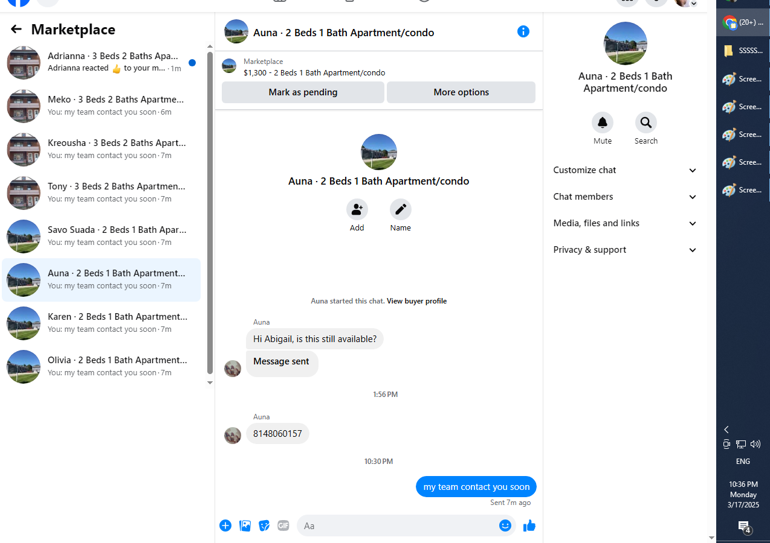Open Karen's conversation
770x543 pixels.
click(102, 323)
